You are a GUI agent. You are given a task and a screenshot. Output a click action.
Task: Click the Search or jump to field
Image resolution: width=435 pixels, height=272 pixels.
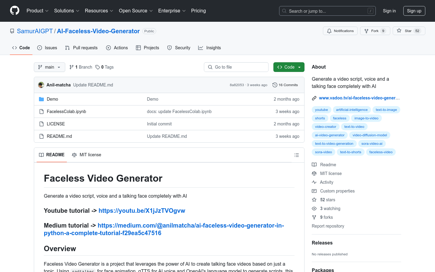327,11
